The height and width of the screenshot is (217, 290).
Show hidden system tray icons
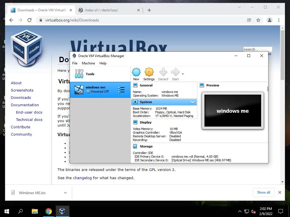[240, 211]
